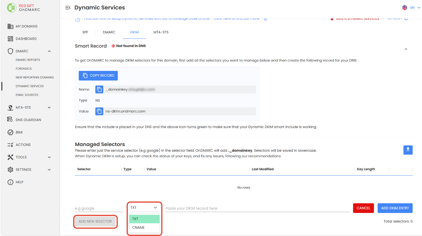Expand the Tools sidebar section
The width and height of the screenshot is (422, 236).
pos(49,157)
